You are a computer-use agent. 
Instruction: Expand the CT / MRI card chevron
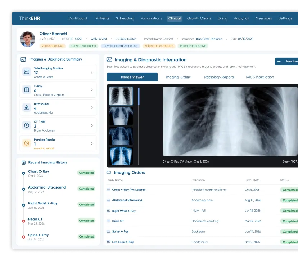[92, 125]
